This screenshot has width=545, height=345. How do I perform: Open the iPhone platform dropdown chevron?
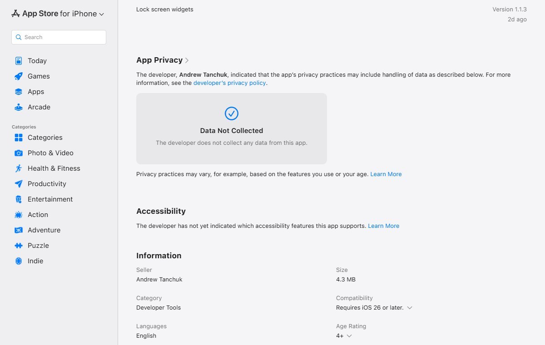click(x=102, y=15)
